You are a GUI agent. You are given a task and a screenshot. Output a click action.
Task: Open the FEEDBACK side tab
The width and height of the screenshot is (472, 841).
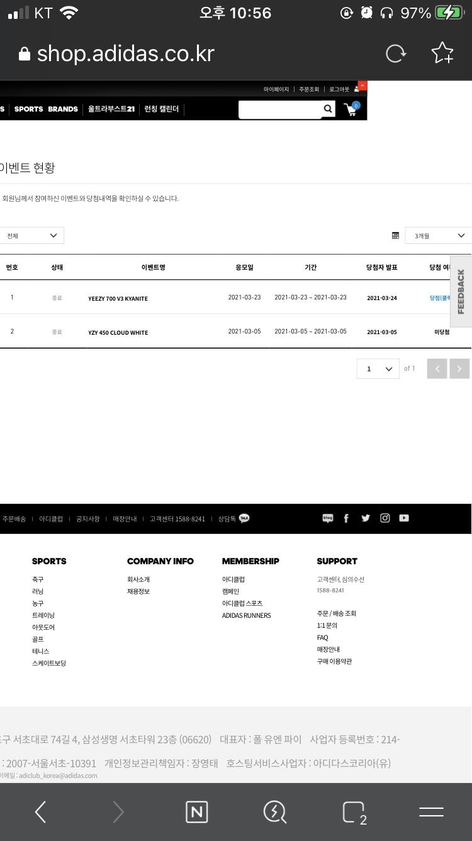point(461,291)
